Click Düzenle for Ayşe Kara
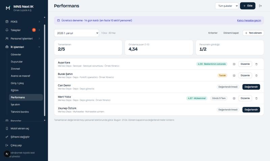270x161 pixels. click(x=245, y=64)
